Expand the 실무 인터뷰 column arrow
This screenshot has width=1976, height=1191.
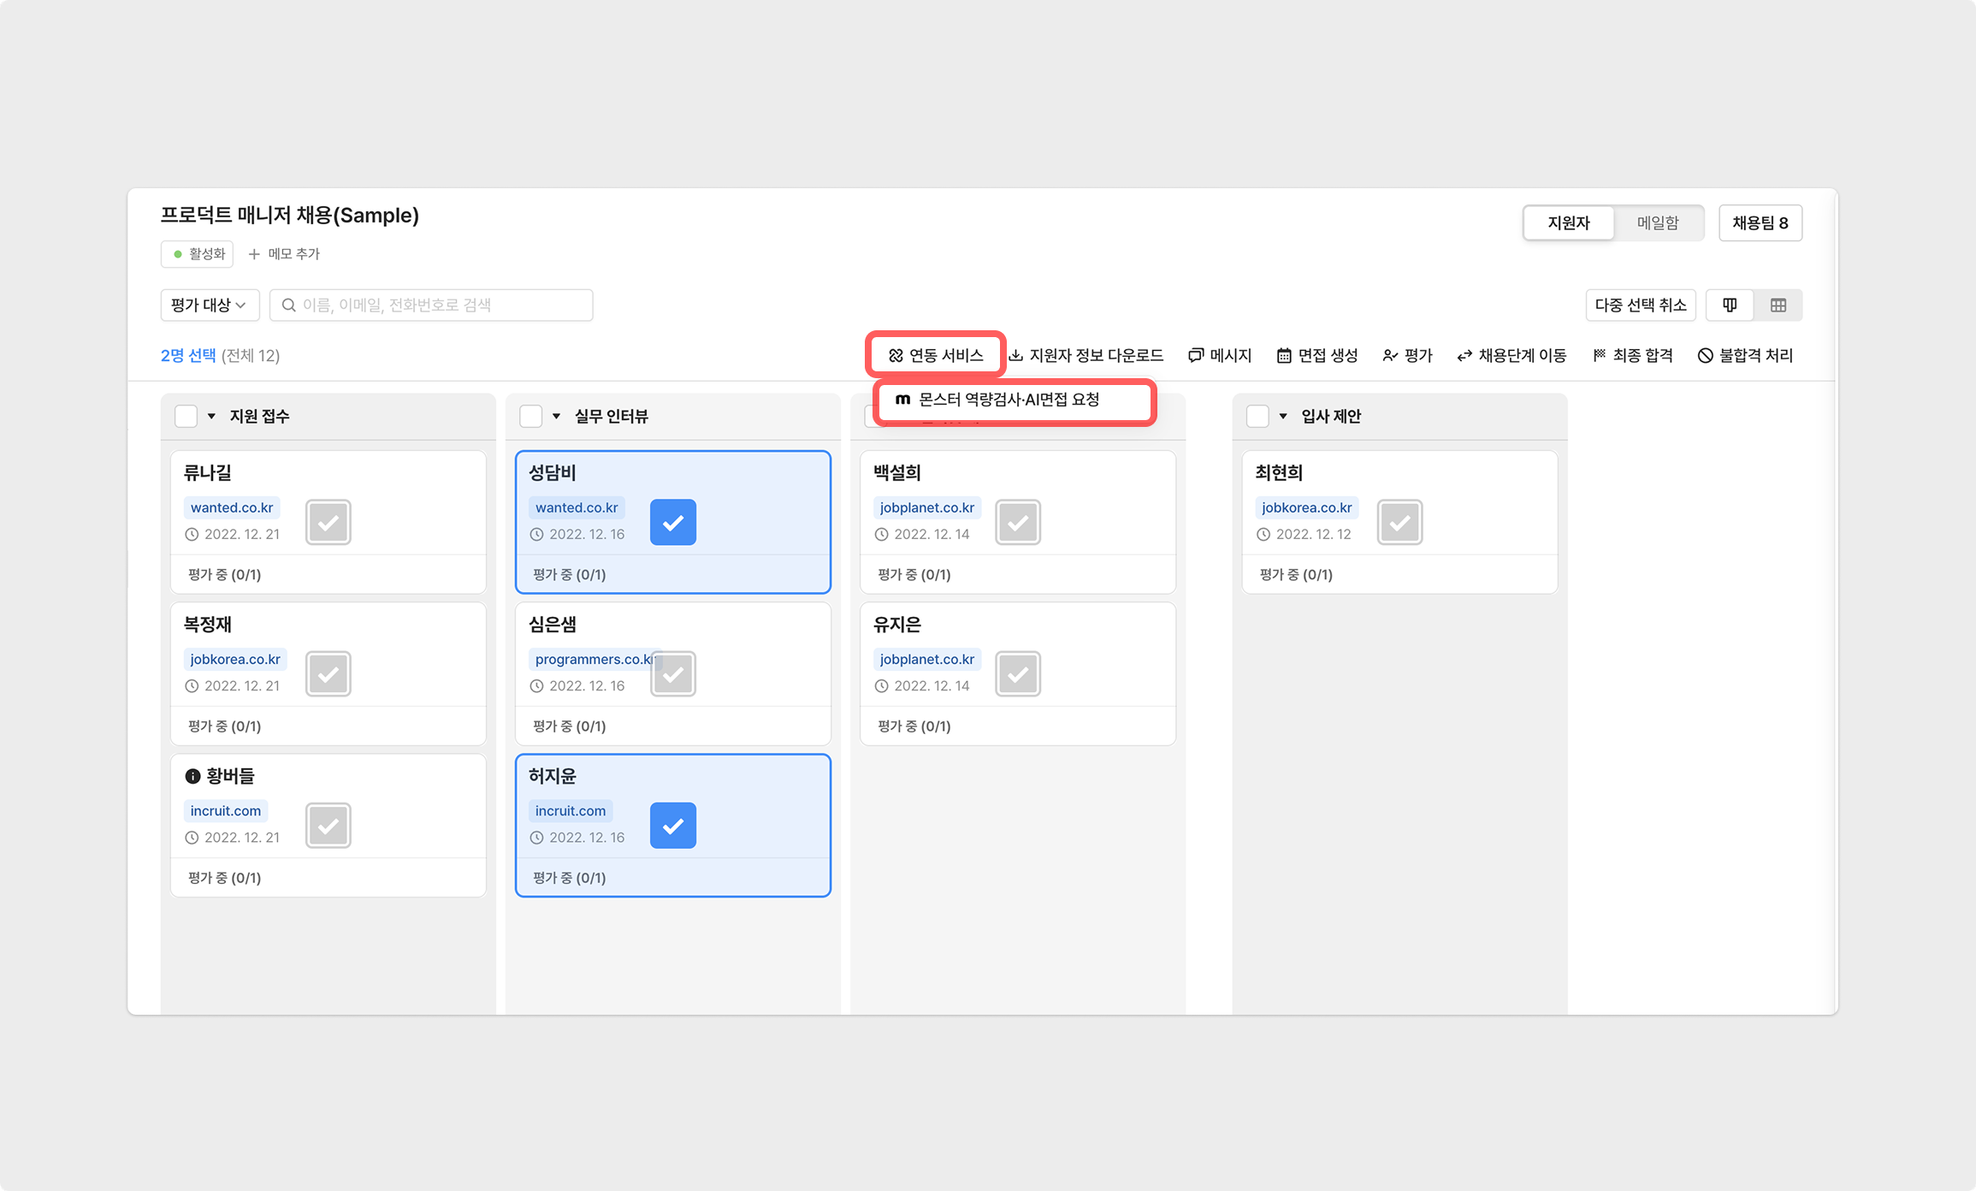(556, 416)
